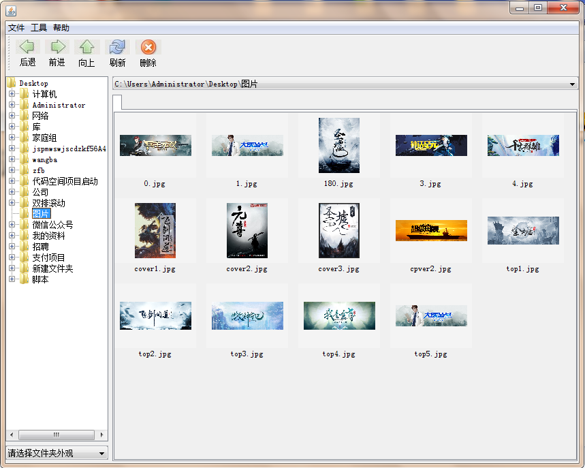
Task: Click the Refresh (刷新) icon
Action: click(x=117, y=47)
